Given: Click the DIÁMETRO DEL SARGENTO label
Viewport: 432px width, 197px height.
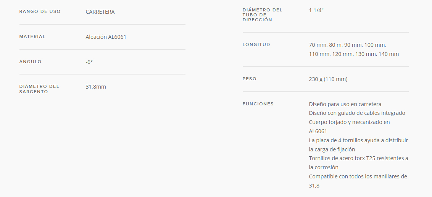Looking at the screenshot, I should [39, 89].
